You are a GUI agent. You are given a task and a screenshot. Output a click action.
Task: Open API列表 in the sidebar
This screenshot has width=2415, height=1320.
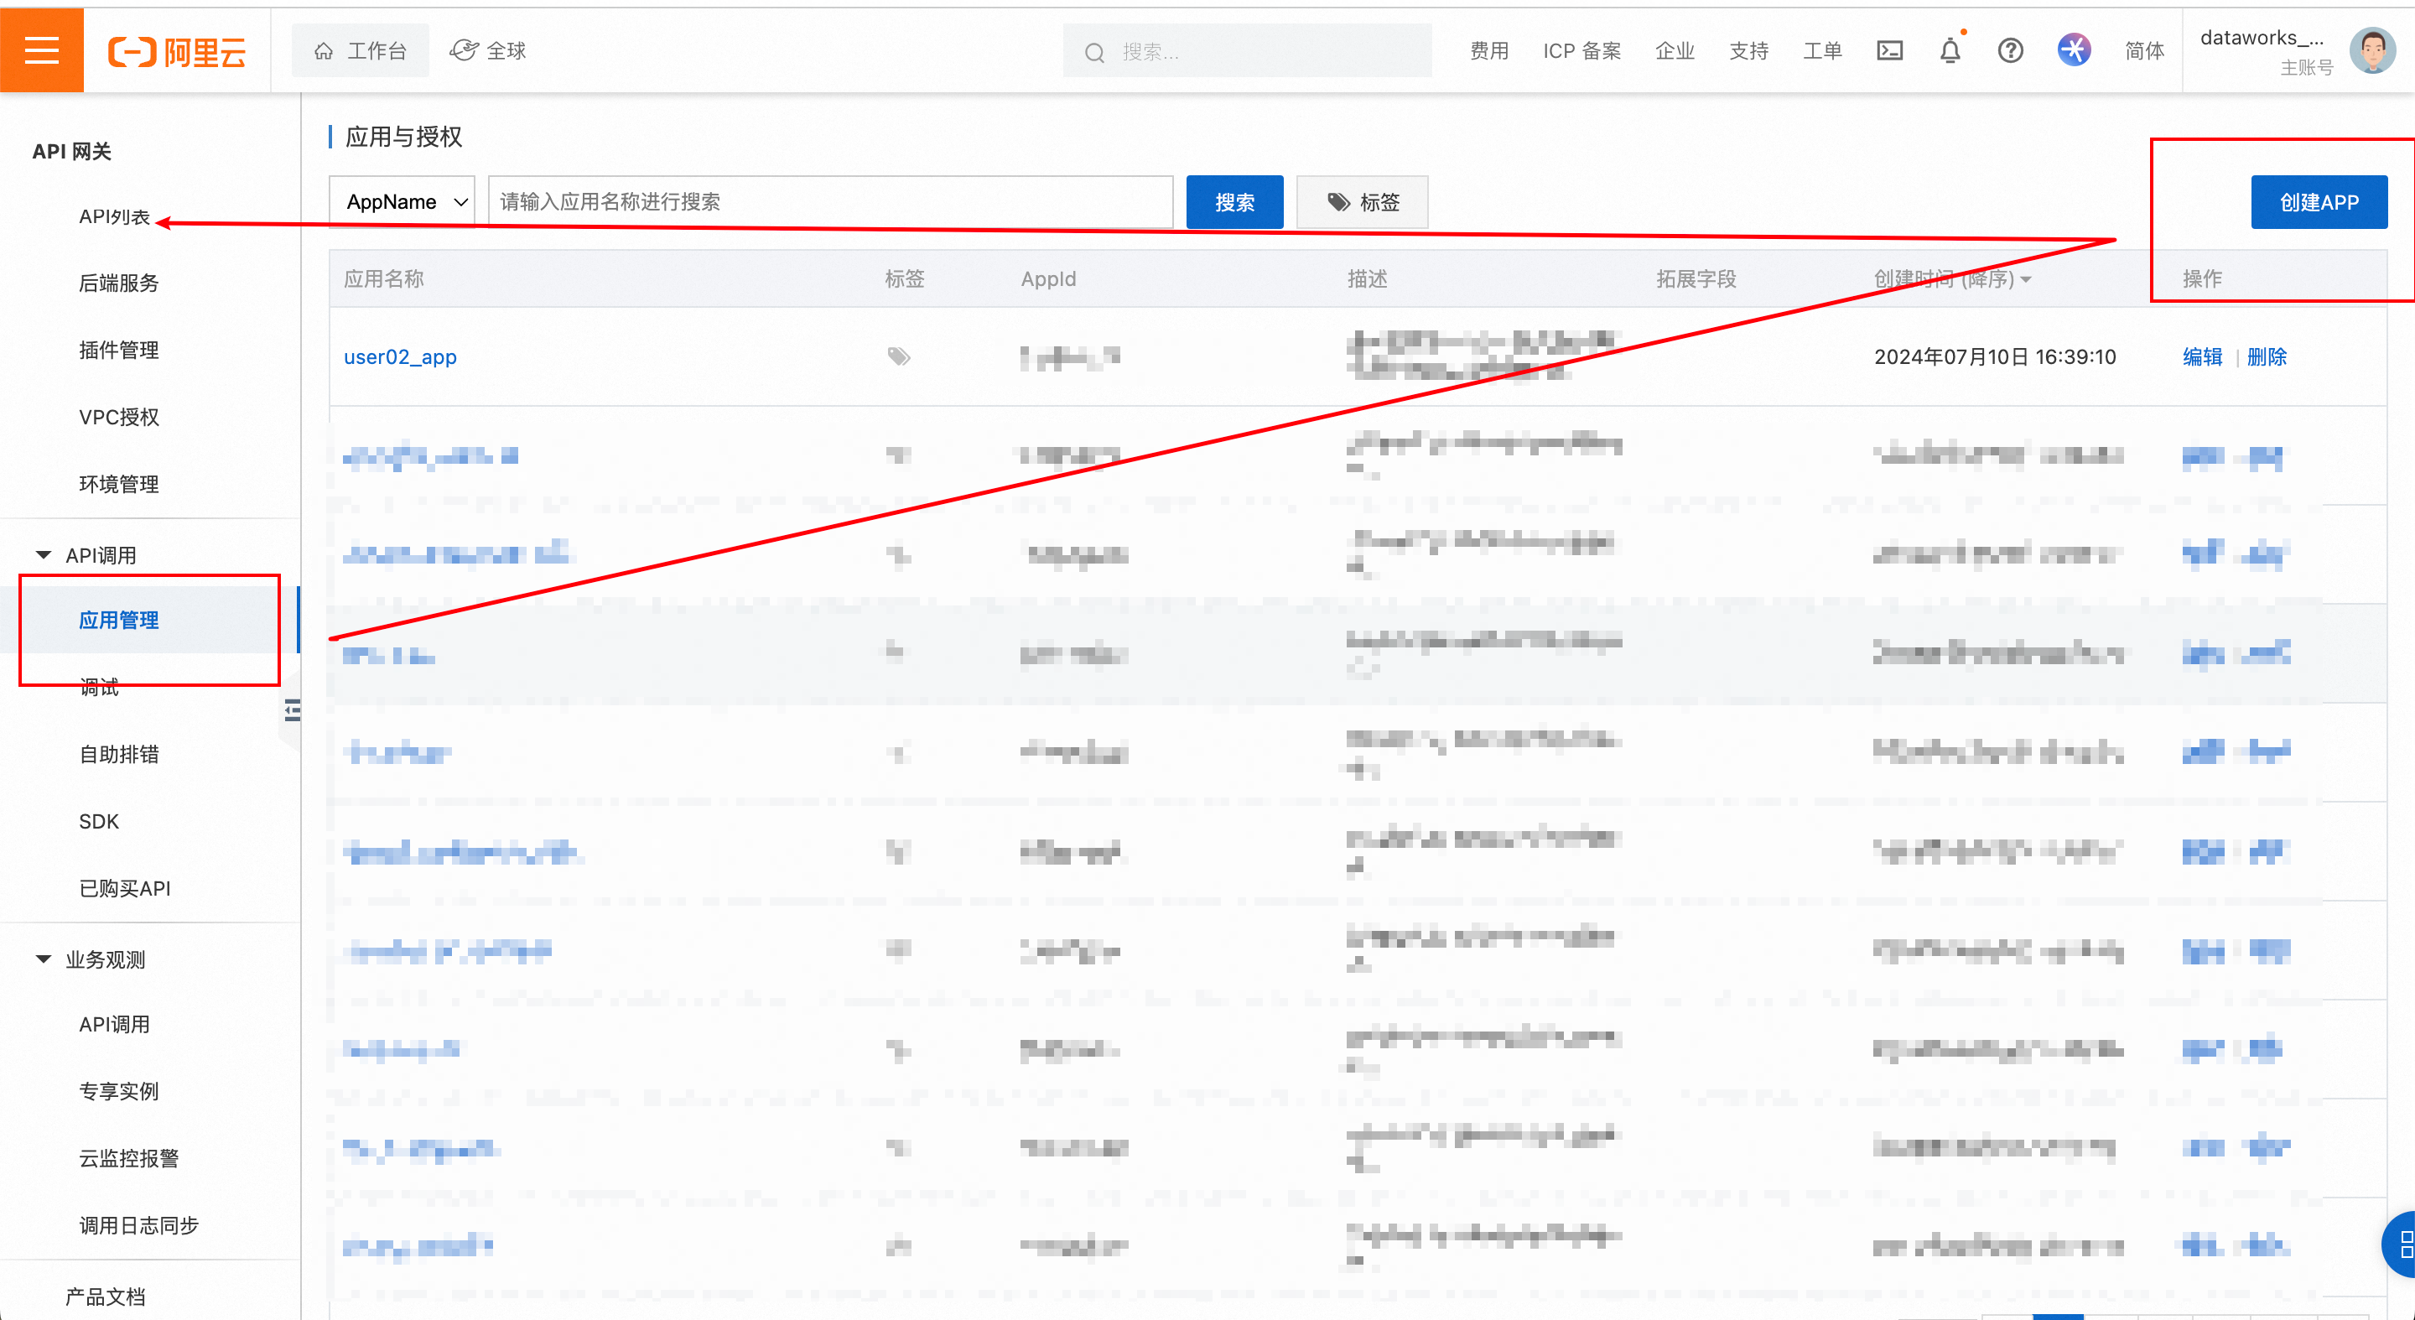114,216
